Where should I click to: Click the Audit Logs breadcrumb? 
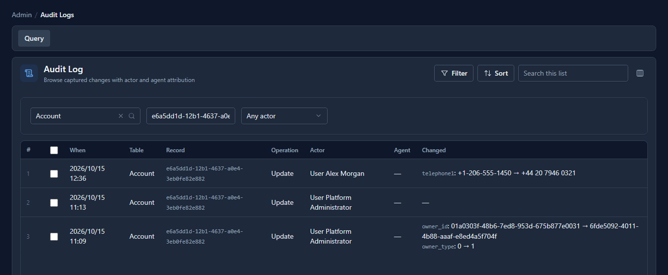57,15
